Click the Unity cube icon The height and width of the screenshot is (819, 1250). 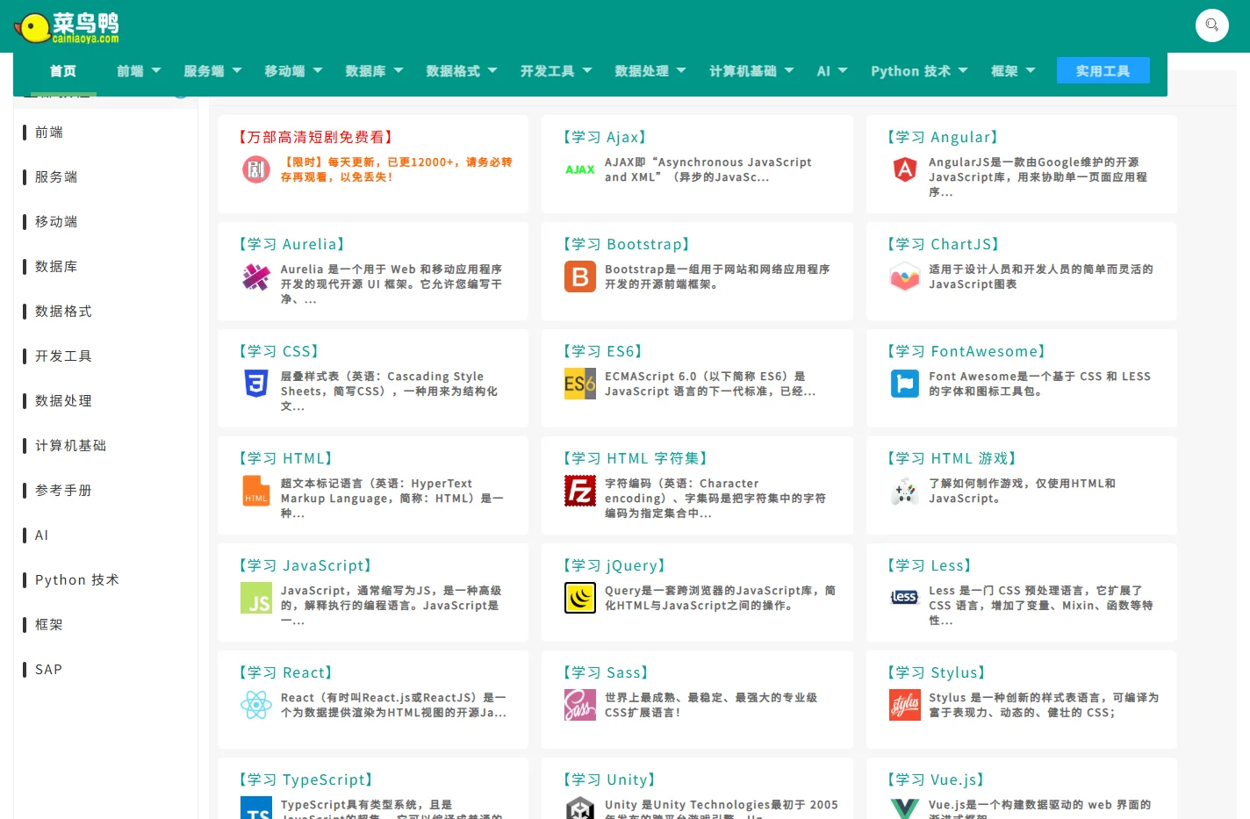(x=579, y=808)
